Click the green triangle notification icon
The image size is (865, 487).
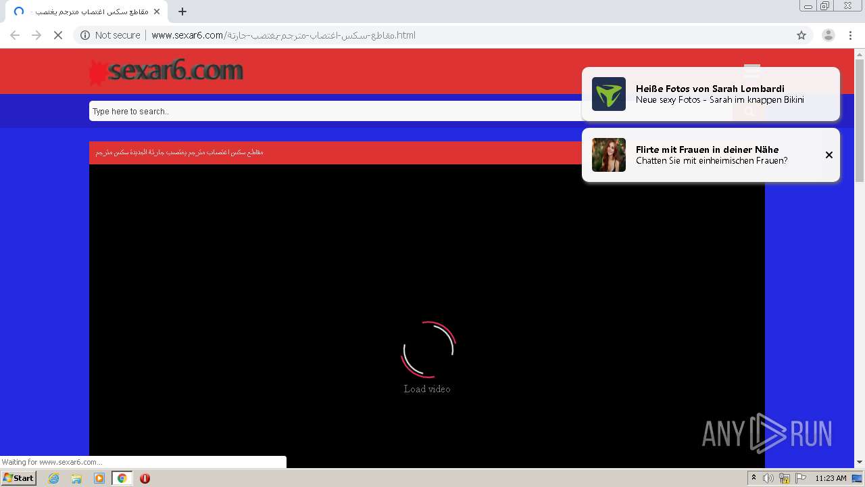[609, 94]
